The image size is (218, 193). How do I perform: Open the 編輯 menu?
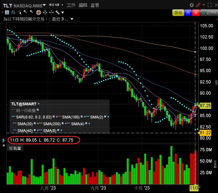click(83, 5)
